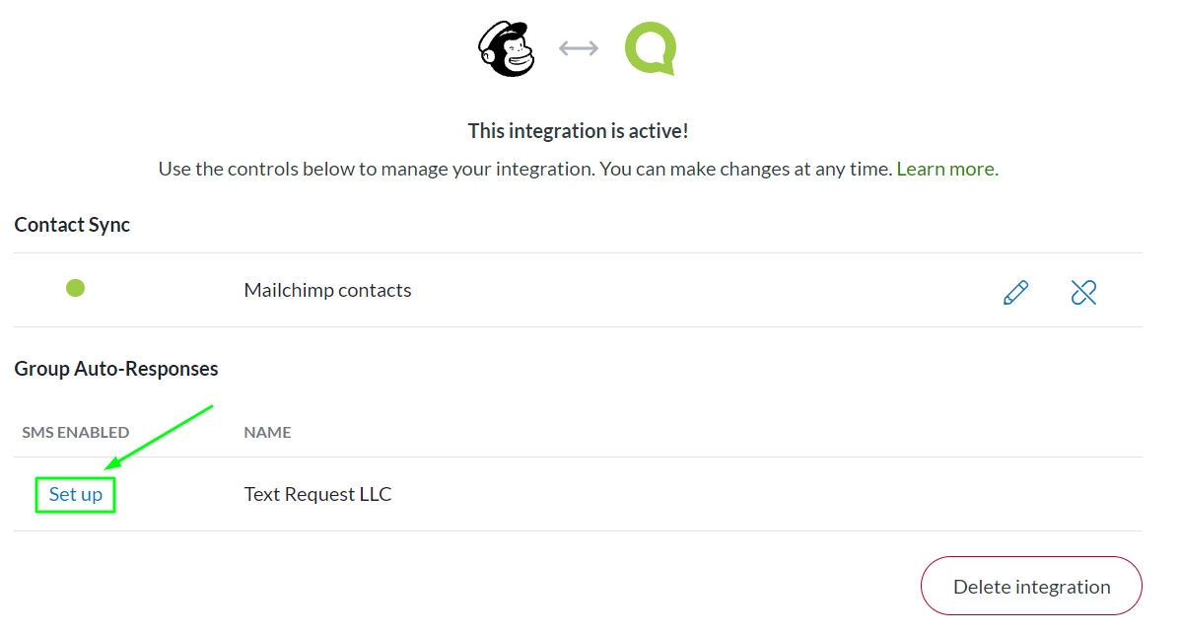Click the Delete integration button

pos(1031,586)
